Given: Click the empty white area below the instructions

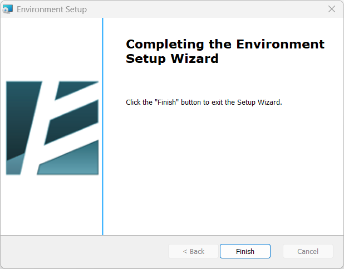Looking at the screenshot, I should (x=223, y=172).
